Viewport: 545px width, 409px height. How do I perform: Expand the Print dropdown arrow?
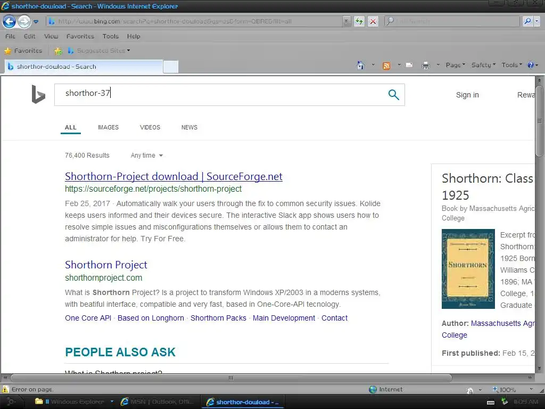(438, 65)
